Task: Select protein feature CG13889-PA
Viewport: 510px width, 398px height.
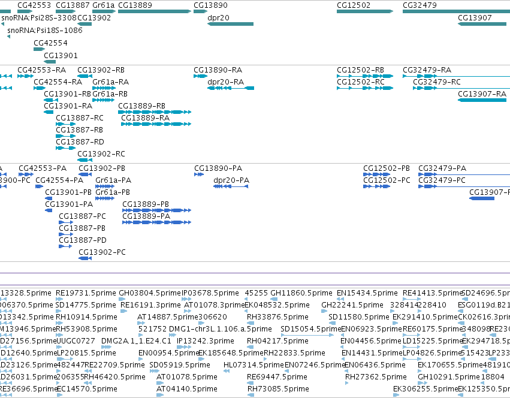Action: tap(157, 222)
